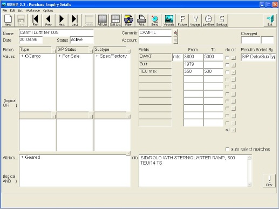This screenshot has height=209, width=279.
Task: Select the DWAT field name cell
Action: coord(155,57)
